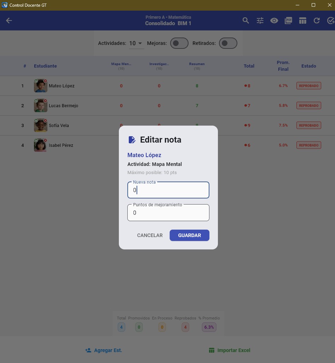Screen dimensions: 335x363
Task: Select Mateo López's Resumen score 8
Action: 197,86
